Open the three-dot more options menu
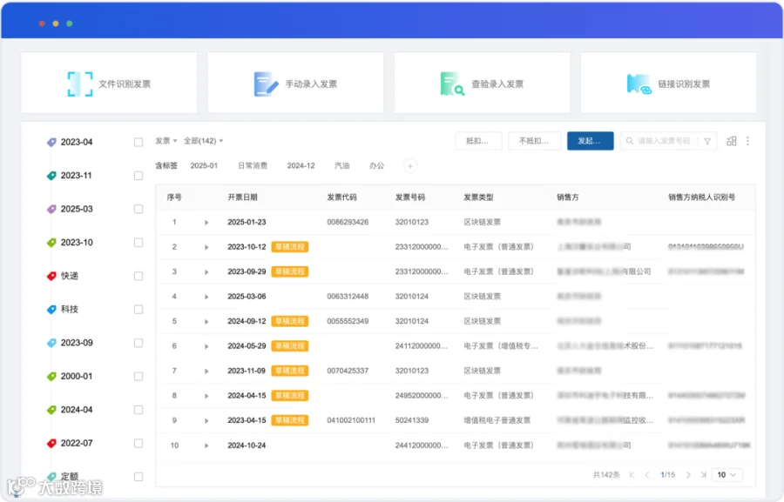The height and width of the screenshot is (502, 784). pyautogui.click(x=748, y=141)
